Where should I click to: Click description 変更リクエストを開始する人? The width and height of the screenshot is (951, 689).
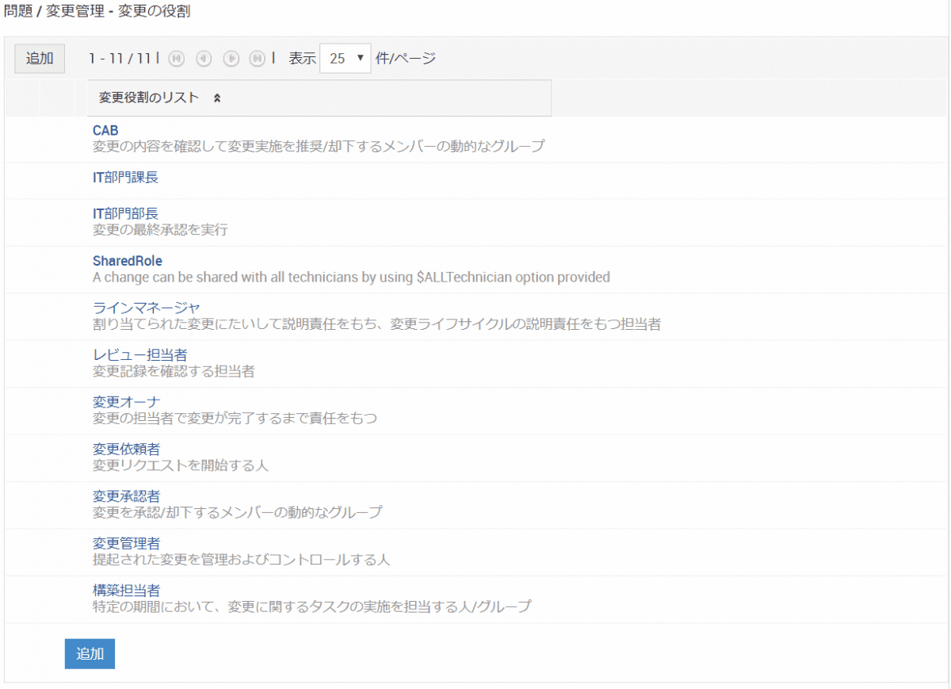coord(181,465)
